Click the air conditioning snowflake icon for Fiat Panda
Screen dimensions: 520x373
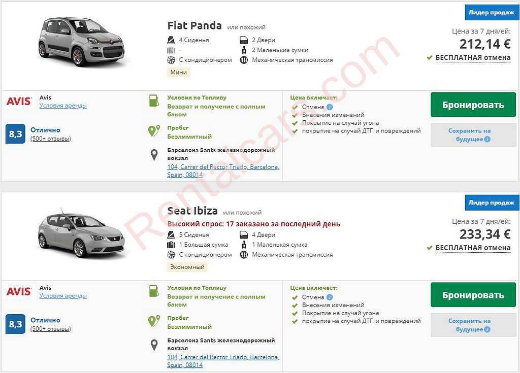tap(171, 60)
